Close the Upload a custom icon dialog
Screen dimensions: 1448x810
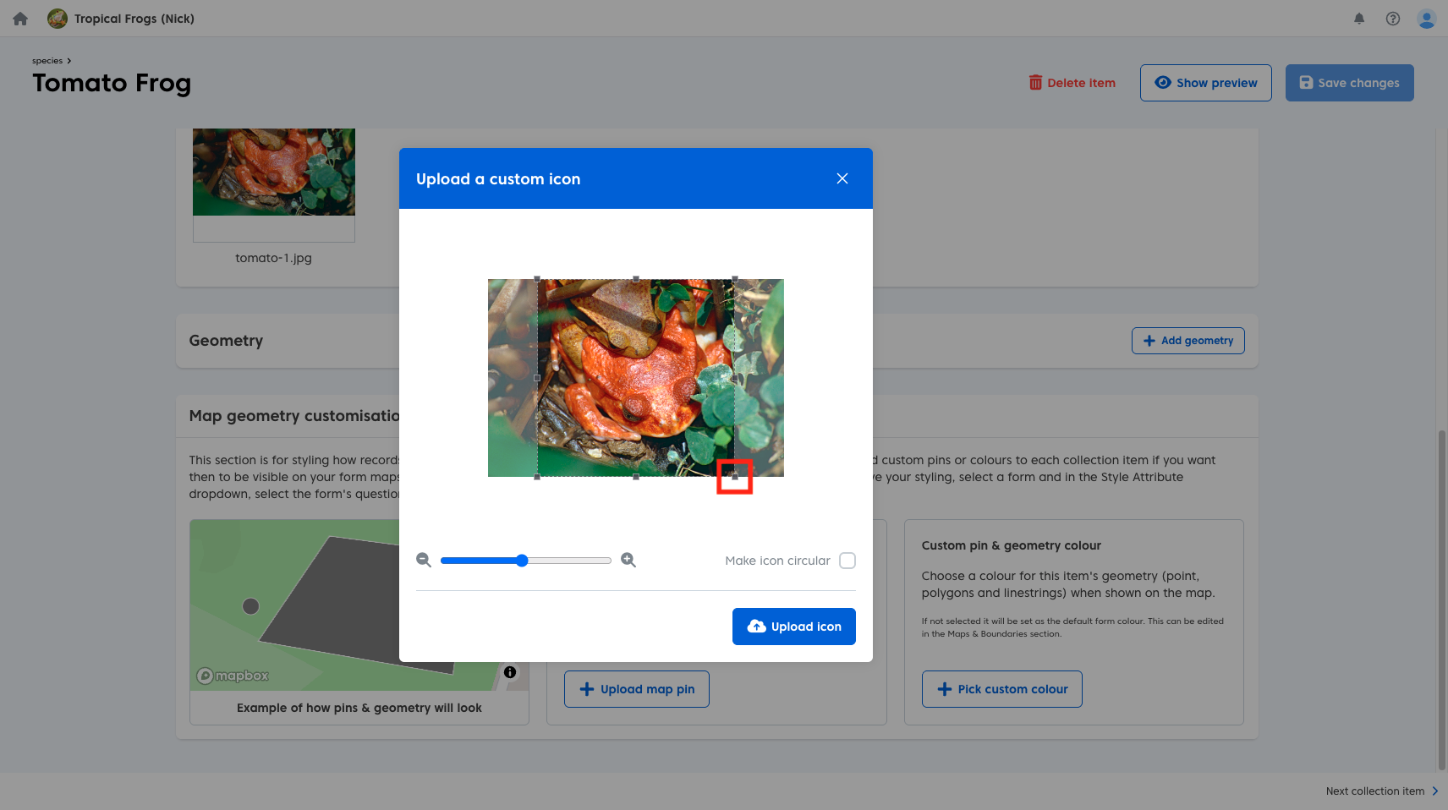tap(842, 178)
